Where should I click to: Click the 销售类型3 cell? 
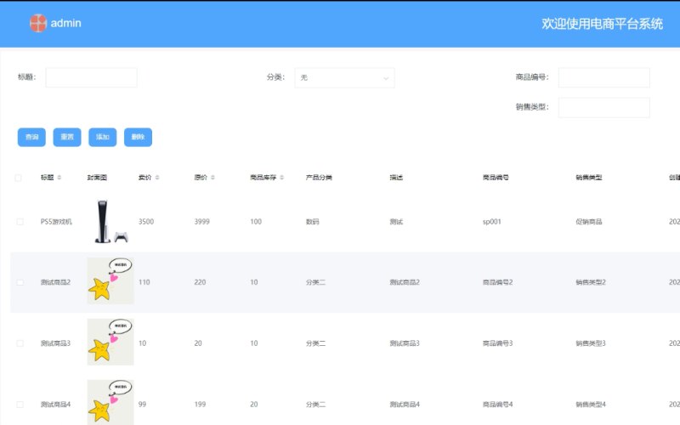[591, 343]
